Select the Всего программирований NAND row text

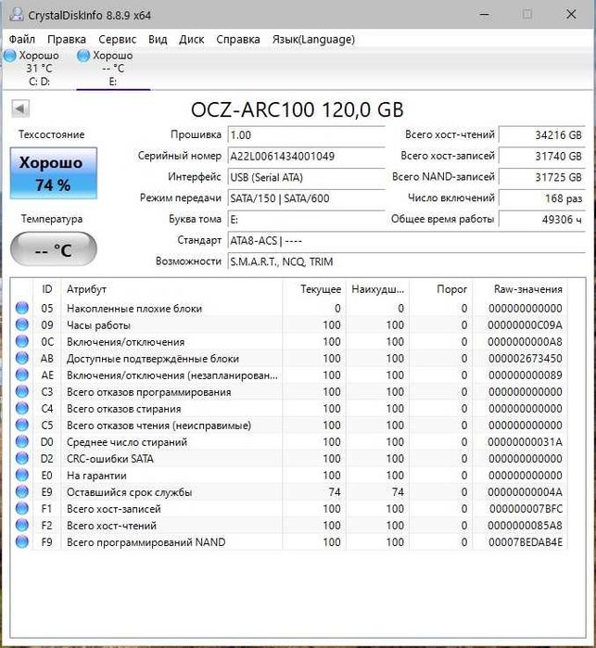(x=146, y=542)
